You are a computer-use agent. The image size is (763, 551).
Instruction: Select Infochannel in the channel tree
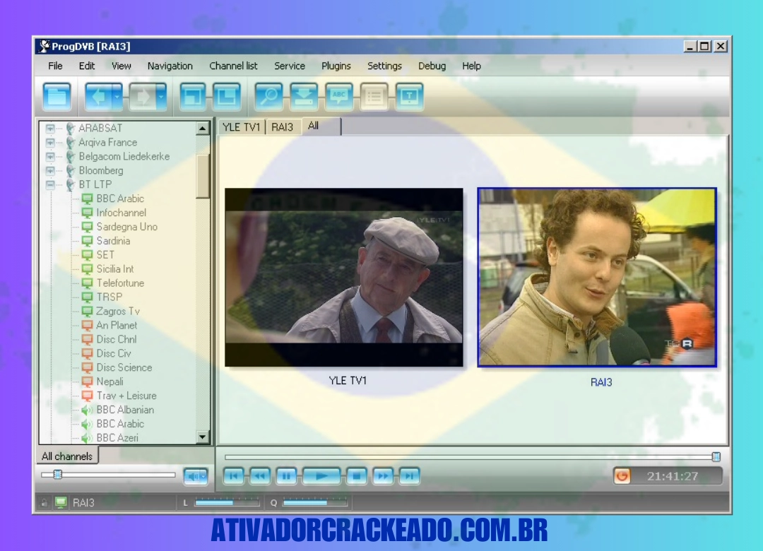[x=122, y=213]
